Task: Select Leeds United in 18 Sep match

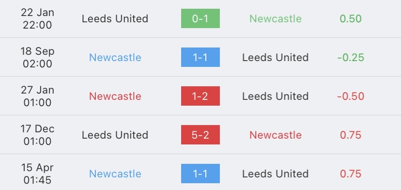Action: [x=276, y=57]
